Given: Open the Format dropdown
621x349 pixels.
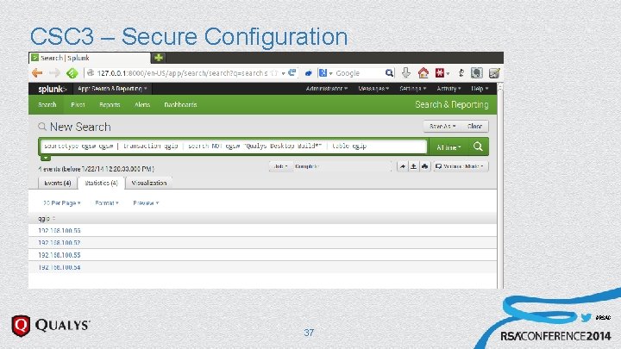Looking at the screenshot, I should pos(107,203).
